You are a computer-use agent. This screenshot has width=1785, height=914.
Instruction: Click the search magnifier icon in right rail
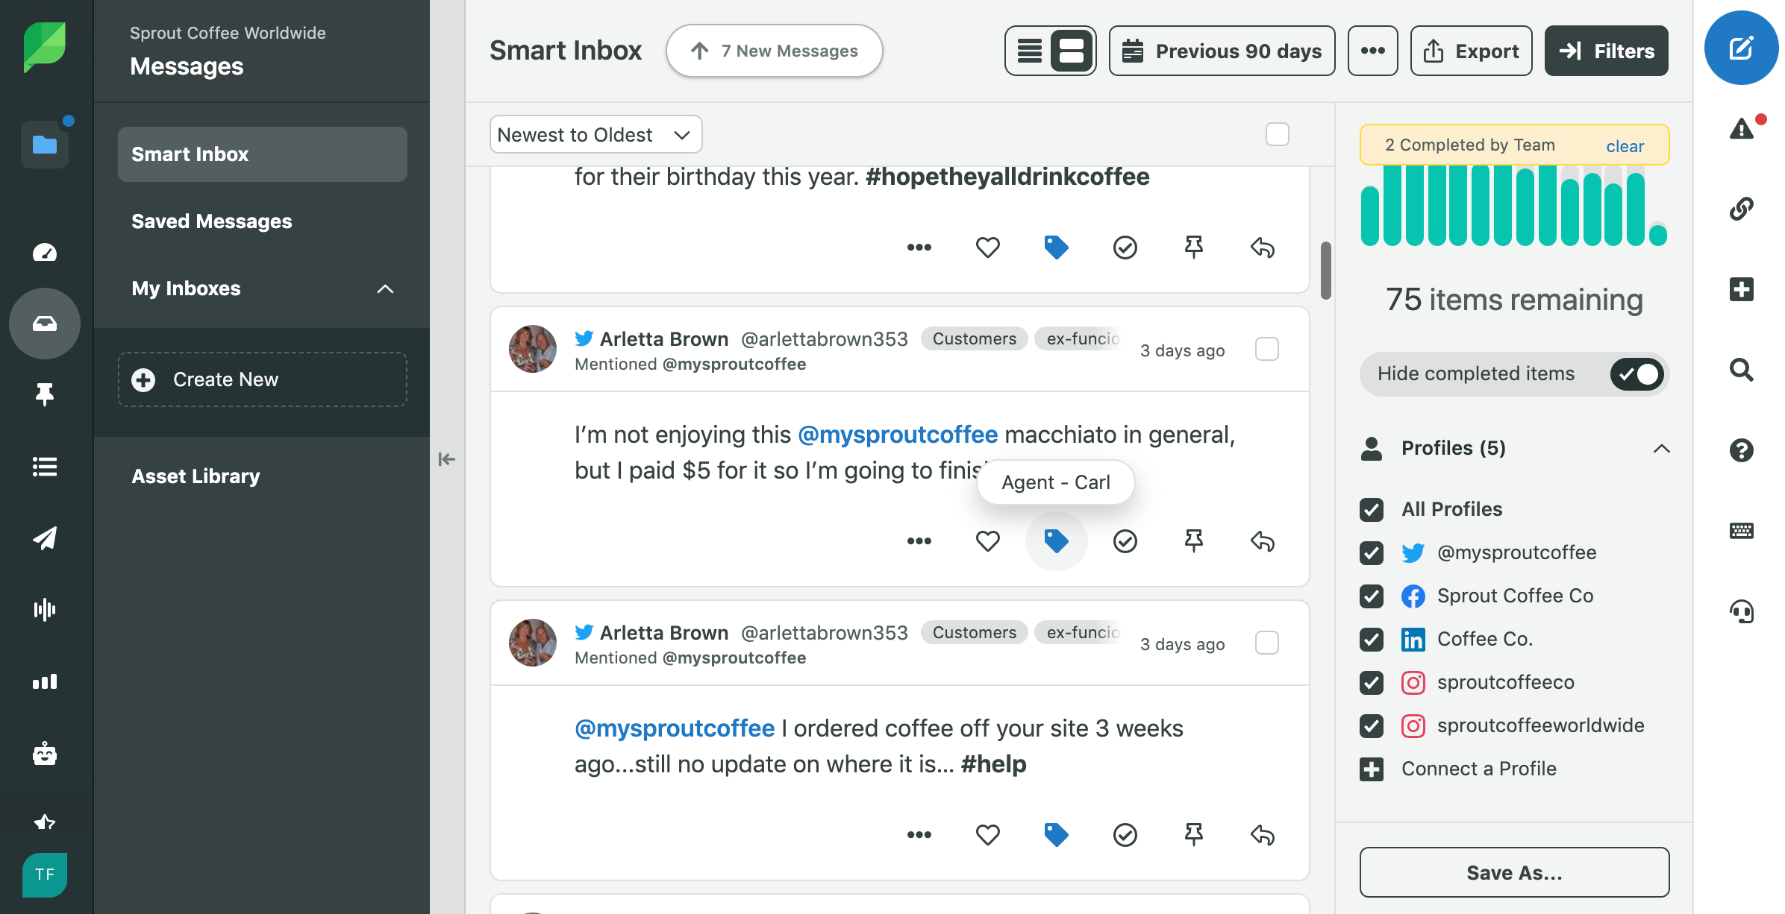(1741, 370)
